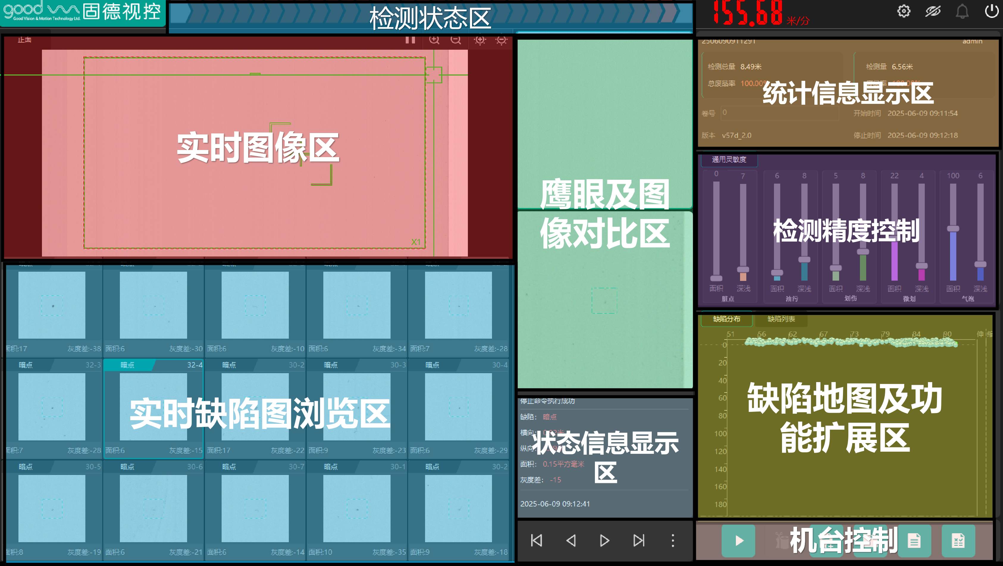Open the three-dot more options menu
The height and width of the screenshot is (566, 1003).
point(673,540)
